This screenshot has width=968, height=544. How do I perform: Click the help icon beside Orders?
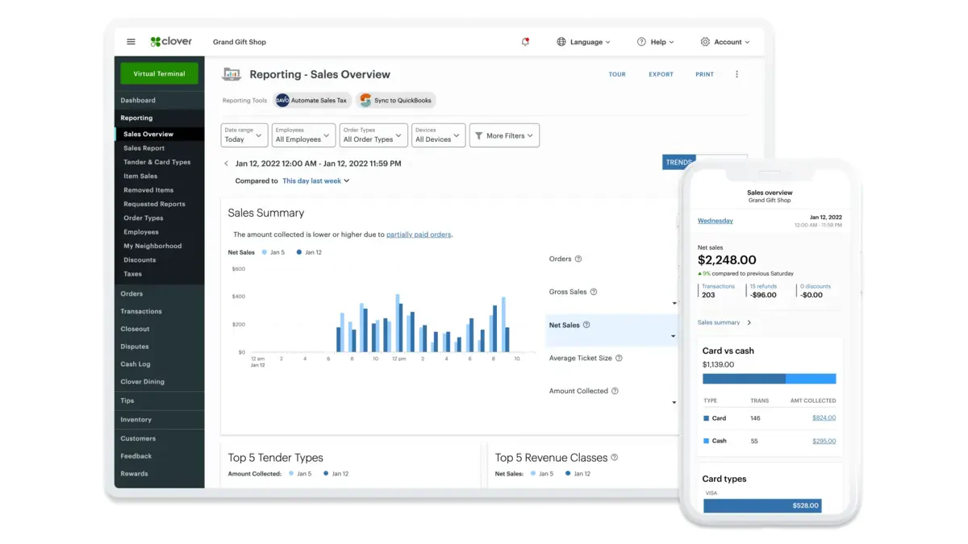(x=578, y=259)
